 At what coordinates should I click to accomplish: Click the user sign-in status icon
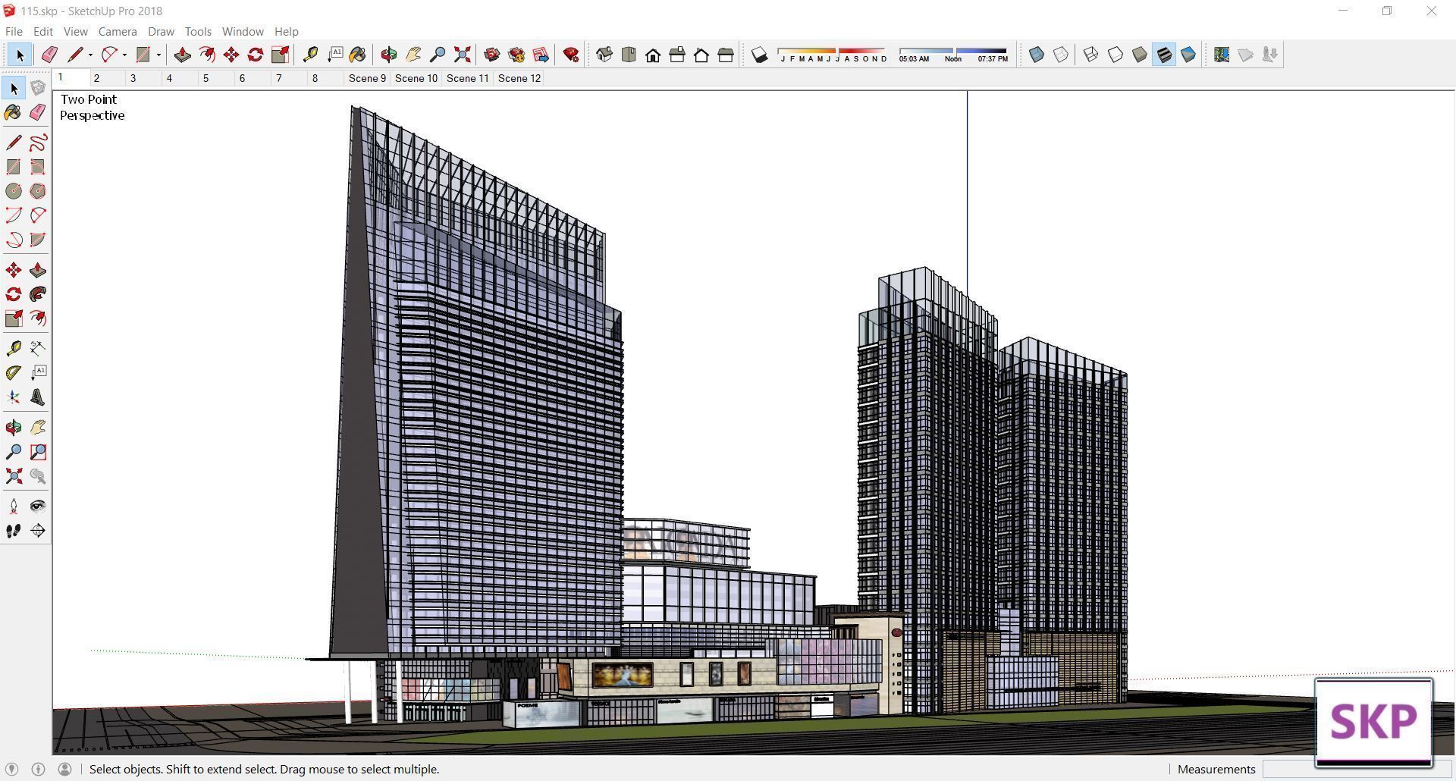coord(65,769)
